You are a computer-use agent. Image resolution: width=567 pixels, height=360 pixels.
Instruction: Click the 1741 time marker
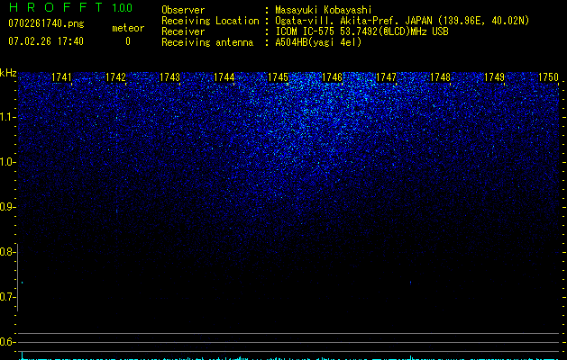pyautogui.click(x=61, y=77)
